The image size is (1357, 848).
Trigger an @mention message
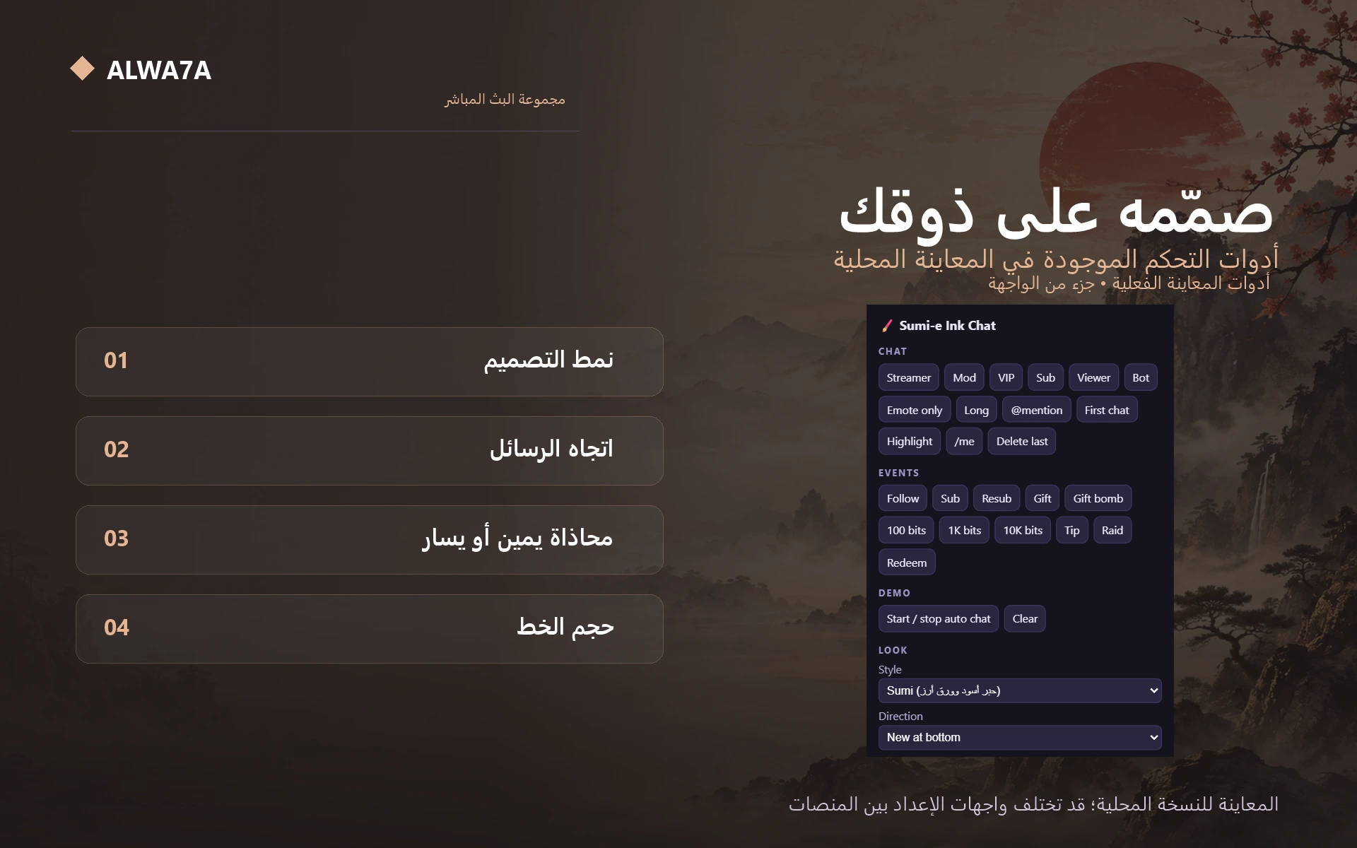coord(1036,410)
